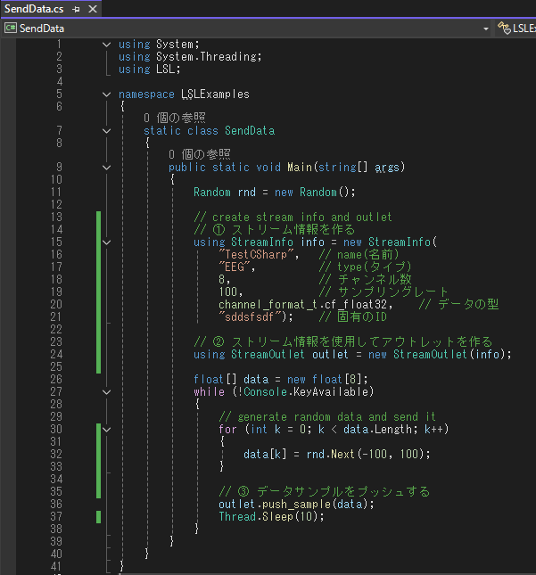
Task: Open the LSLExamples type navigation dropdown
Action: point(516,29)
